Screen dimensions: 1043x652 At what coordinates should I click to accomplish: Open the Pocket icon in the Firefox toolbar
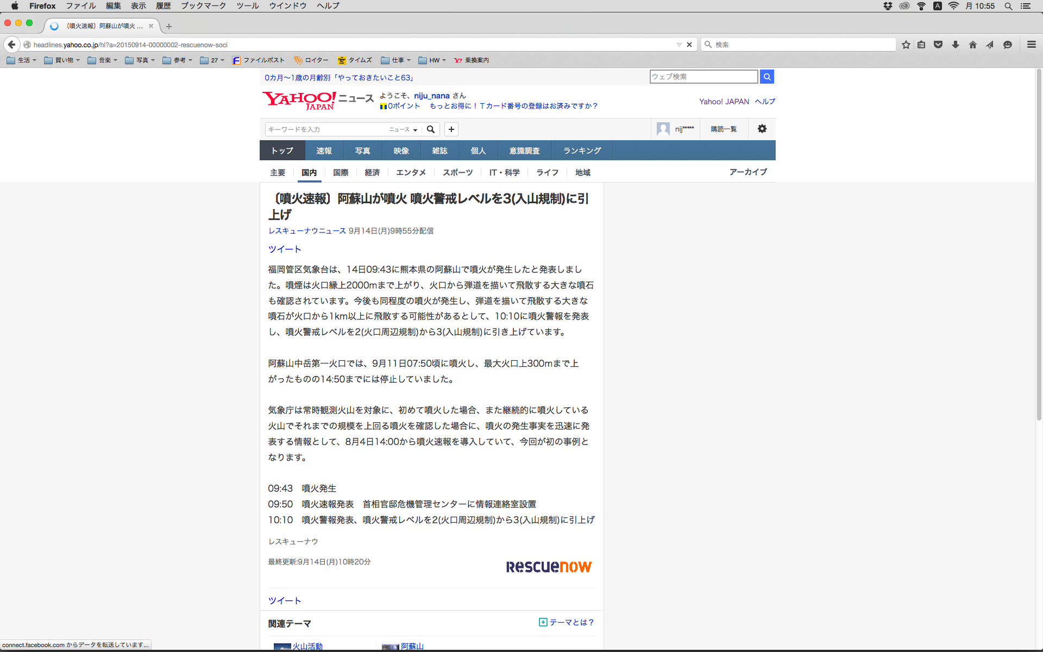pyautogui.click(x=938, y=45)
